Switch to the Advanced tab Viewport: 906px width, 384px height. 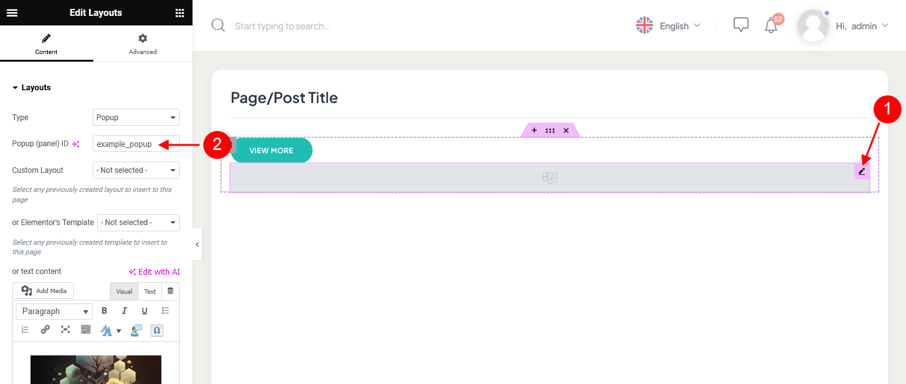tap(143, 44)
